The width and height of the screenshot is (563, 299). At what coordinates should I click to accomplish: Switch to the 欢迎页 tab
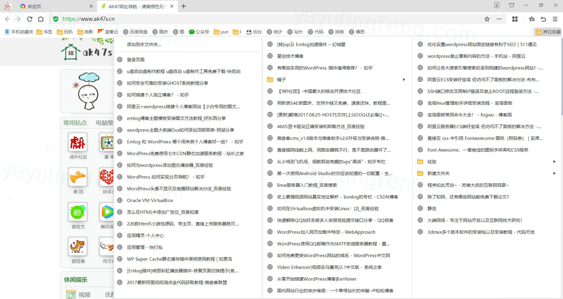coord(56,6)
